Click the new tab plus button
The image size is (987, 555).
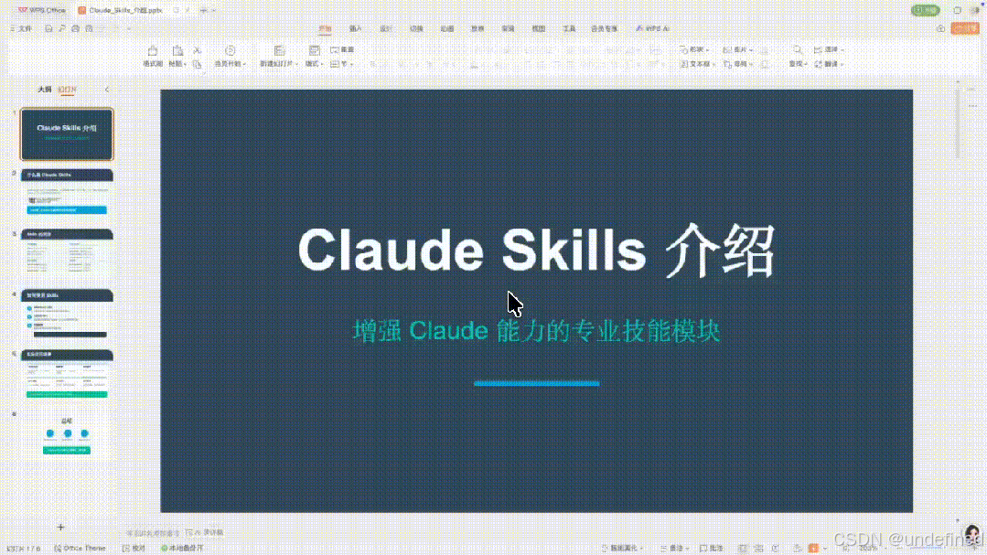pos(203,10)
